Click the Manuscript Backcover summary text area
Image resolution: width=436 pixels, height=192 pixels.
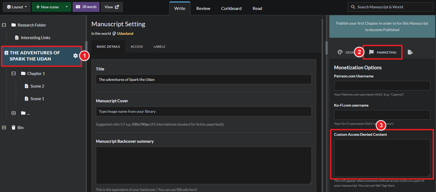[204, 165]
